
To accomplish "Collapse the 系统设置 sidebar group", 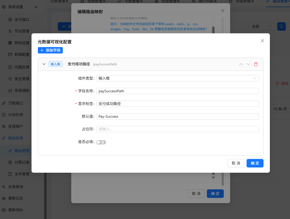I will coord(36,7).
